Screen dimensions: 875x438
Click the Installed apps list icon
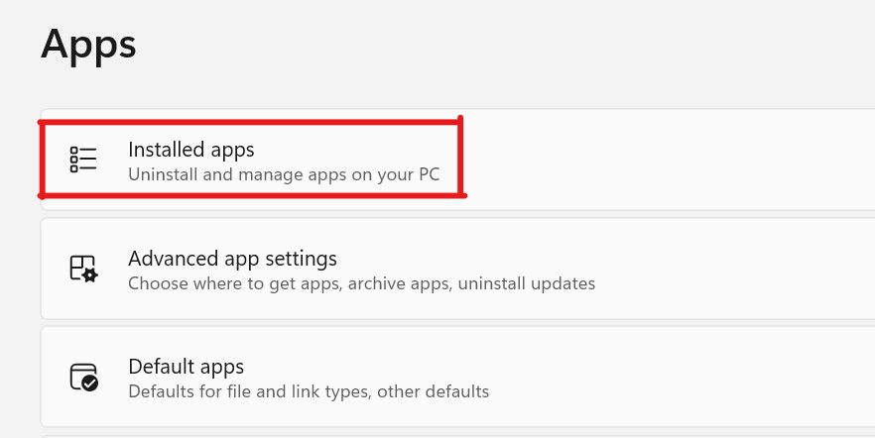tap(83, 160)
